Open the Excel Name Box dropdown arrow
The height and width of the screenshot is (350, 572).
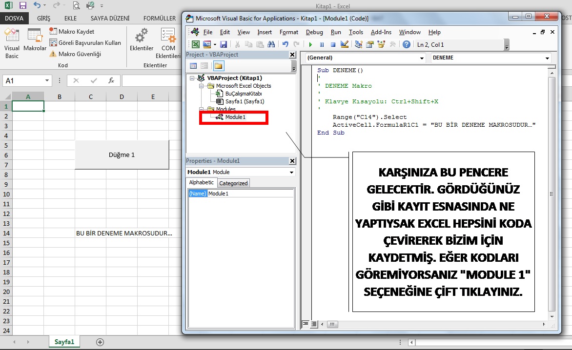47,80
